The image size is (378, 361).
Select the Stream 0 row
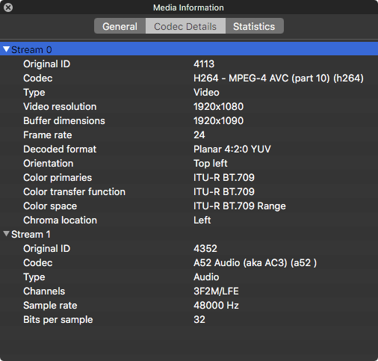[189, 49]
